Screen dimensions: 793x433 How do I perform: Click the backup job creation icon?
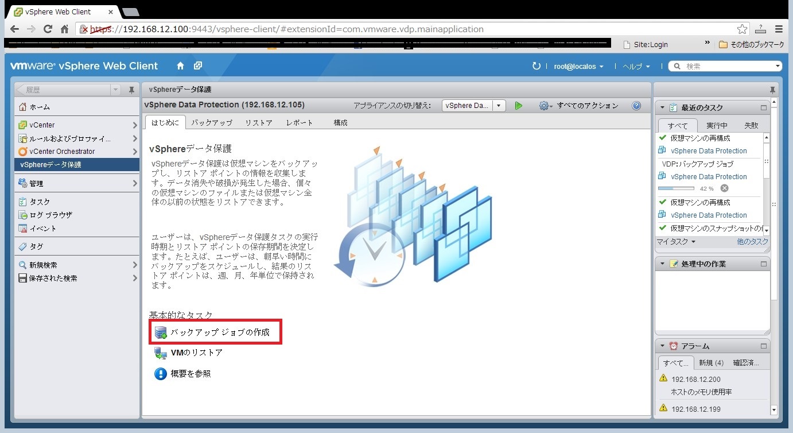click(161, 332)
